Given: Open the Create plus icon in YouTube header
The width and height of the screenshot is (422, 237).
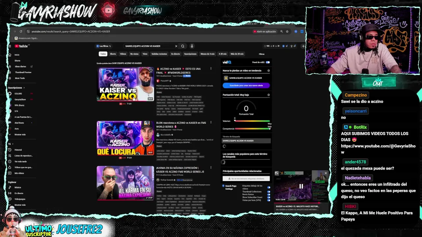Looking at the screenshot, I should 303,46.
